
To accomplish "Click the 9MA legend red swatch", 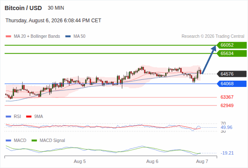I will (x=29, y=117).
